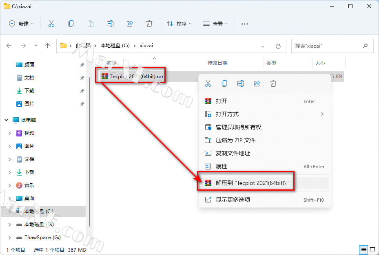
Task: Click the Delete icon in the context menu
Action: coord(273,84)
